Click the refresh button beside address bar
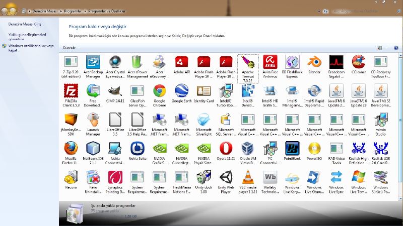Screen dimensions: 403x226 point(325,11)
